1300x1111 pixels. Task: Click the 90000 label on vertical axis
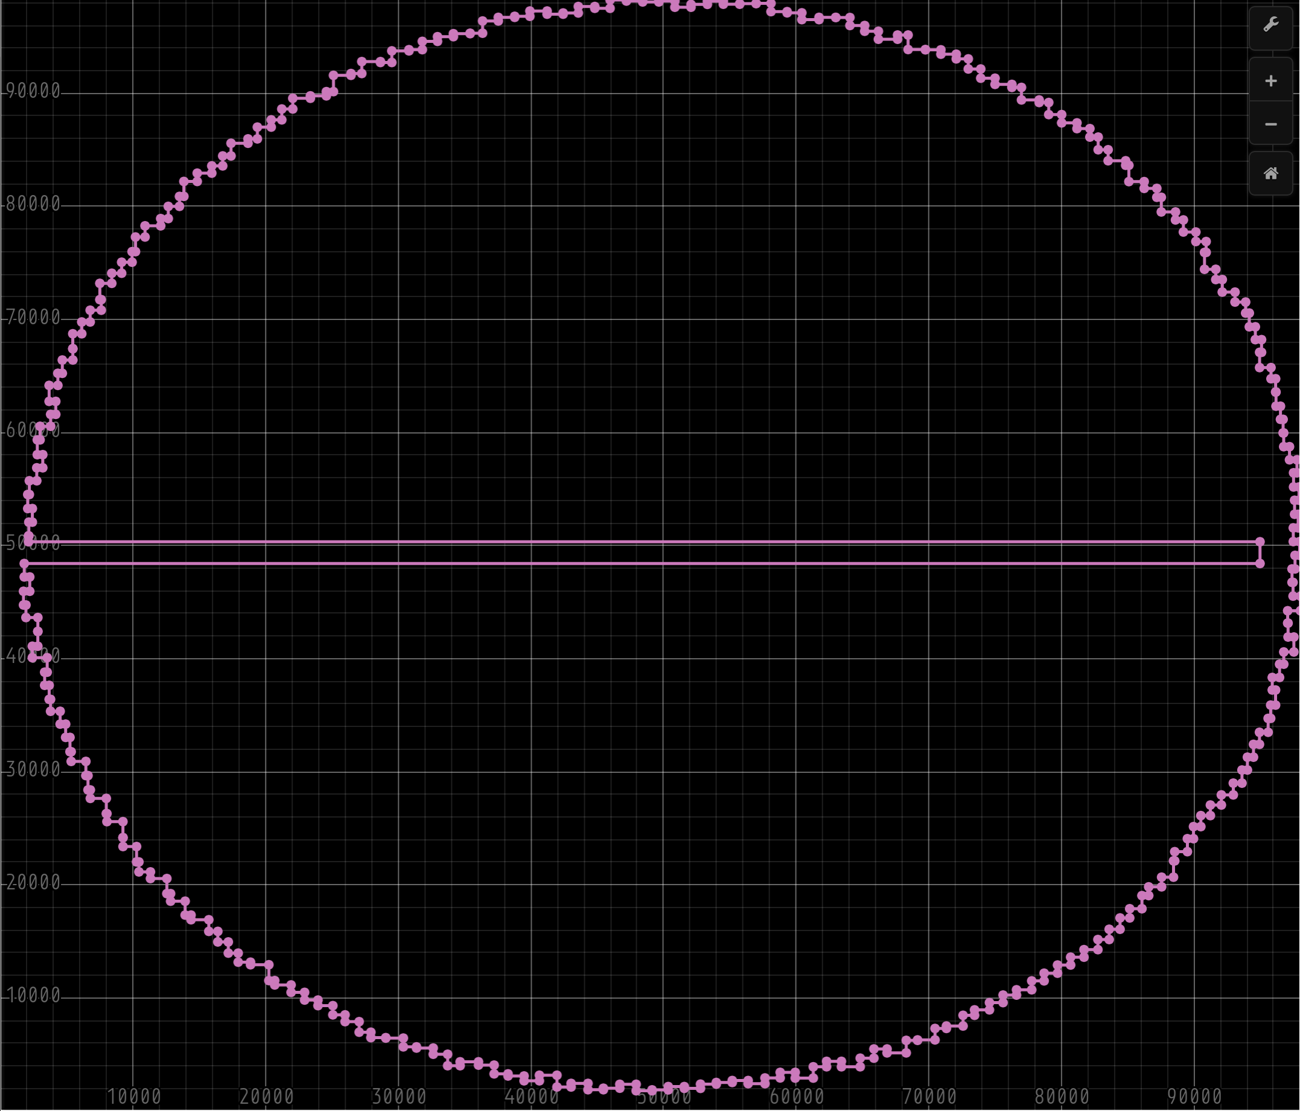tap(33, 92)
